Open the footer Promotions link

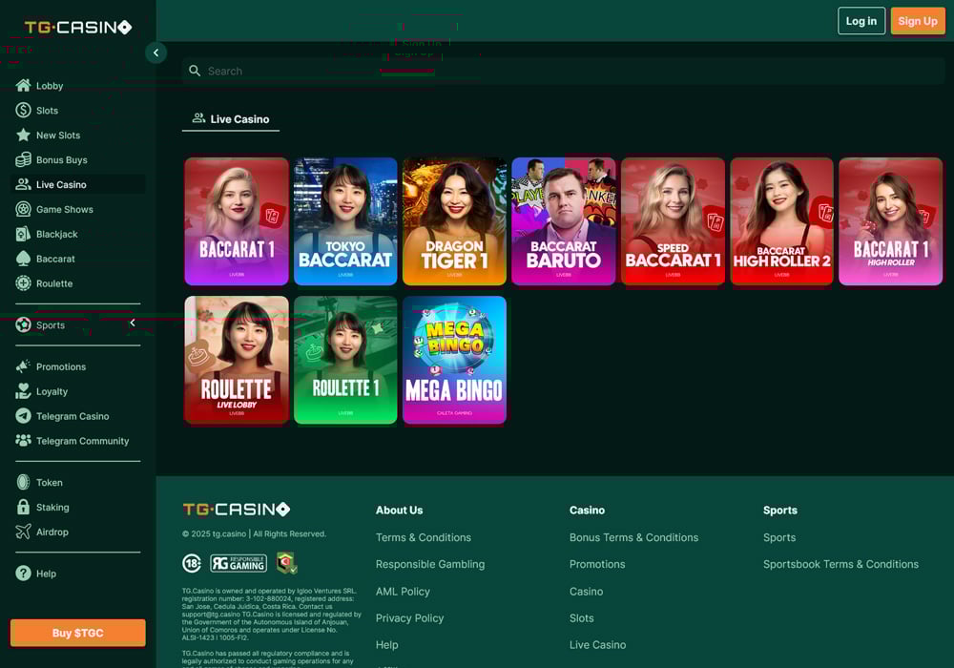(597, 565)
